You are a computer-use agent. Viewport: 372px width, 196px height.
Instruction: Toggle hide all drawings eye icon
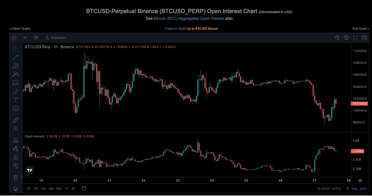[x=16, y=166]
